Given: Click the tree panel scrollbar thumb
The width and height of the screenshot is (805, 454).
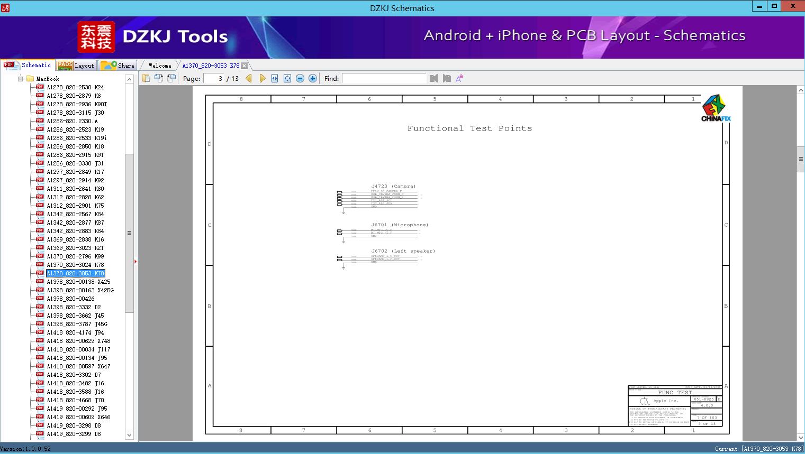Looking at the screenshot, I should [x=129, y=233].
